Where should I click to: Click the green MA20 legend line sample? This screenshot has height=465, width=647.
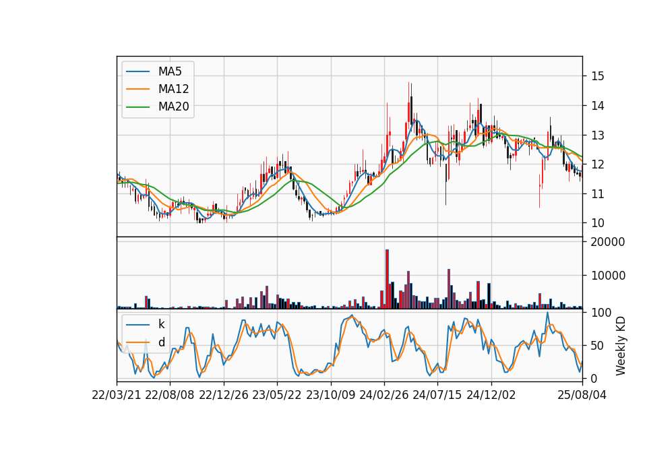point(137,107)
